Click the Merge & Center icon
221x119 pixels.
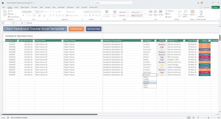pyautogui.click(x=67, y=15)
